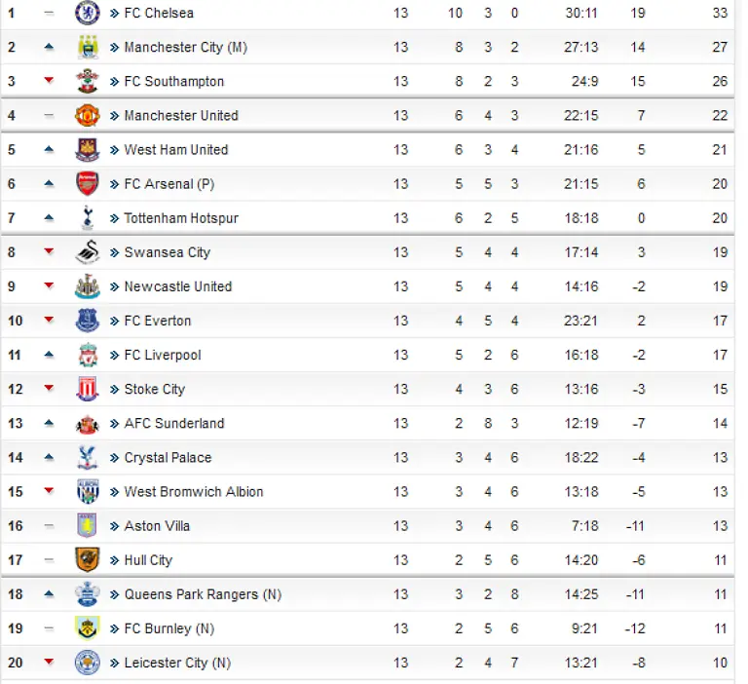The width and height of the screenshot is (748, 684).
Task: Click the Manchester City club crest
Action: 88,48
